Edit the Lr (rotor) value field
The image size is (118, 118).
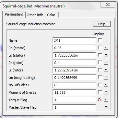[74, 70]
